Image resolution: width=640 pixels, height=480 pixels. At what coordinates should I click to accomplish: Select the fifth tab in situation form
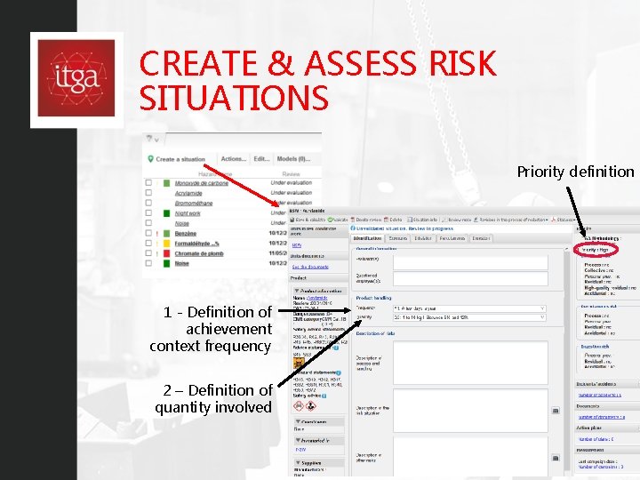(481, 238)
